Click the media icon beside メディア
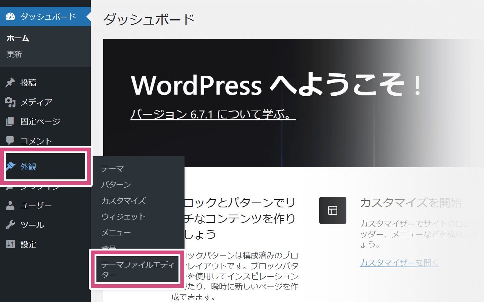 coord(10,102)
